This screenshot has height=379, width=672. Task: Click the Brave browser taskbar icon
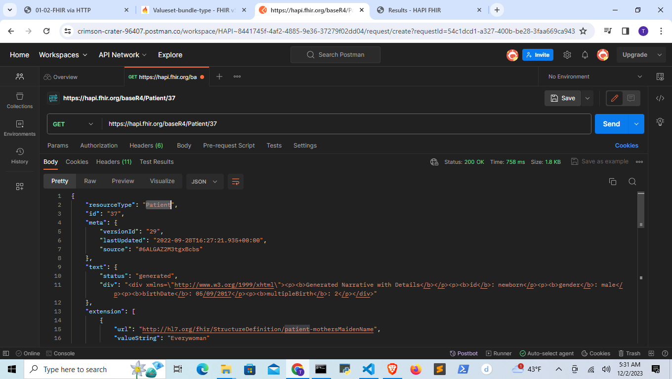pyautogui.click(x=392, y=369)
